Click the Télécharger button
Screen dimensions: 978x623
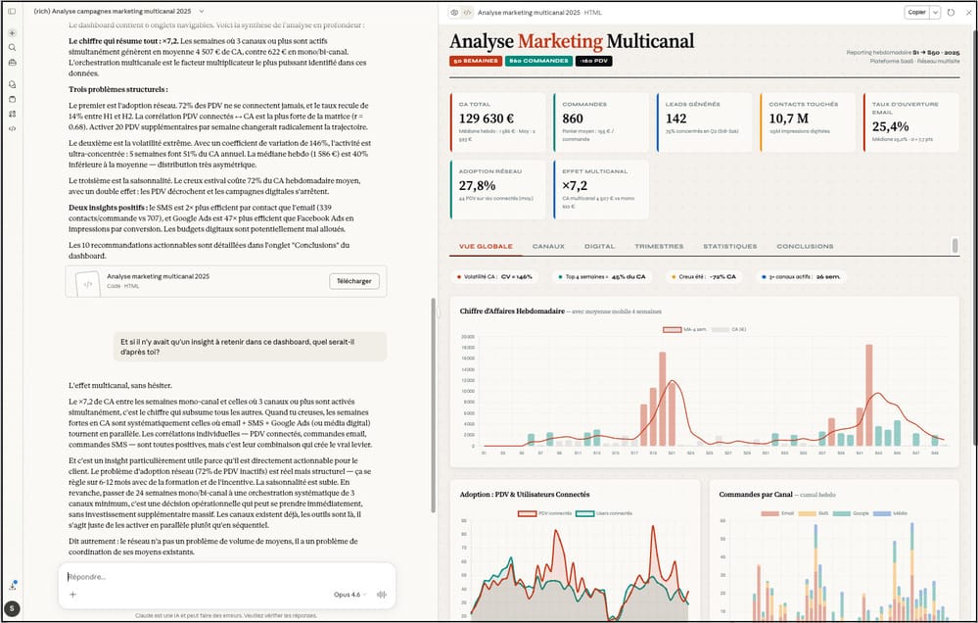[x=353, y=281]
